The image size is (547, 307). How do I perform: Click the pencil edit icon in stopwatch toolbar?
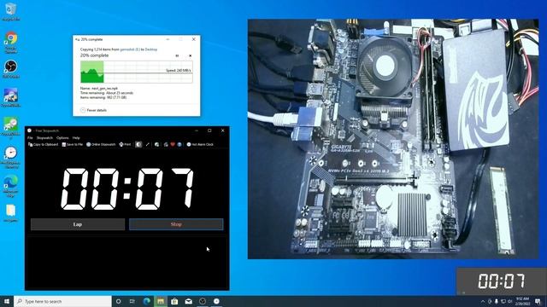tap(148, 144)
